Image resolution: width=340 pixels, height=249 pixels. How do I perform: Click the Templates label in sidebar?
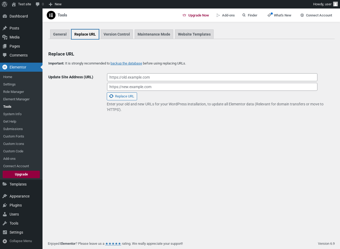(18, 184)
